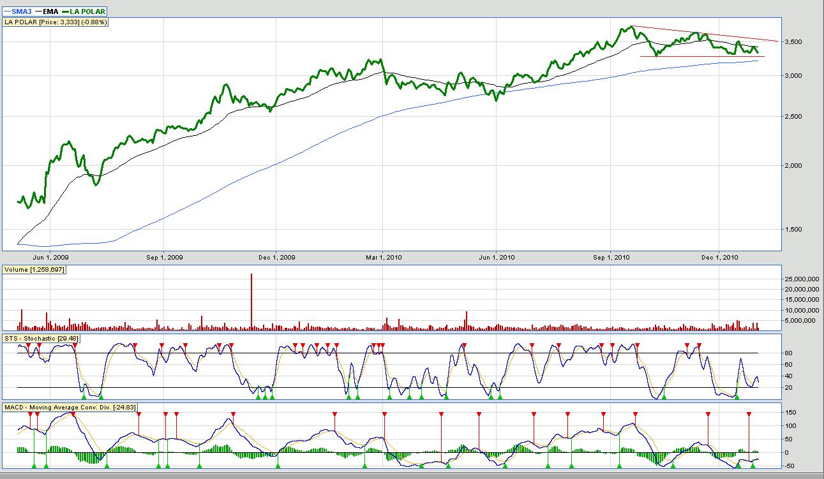Click the 3,500 price axis label

(794, 42)
